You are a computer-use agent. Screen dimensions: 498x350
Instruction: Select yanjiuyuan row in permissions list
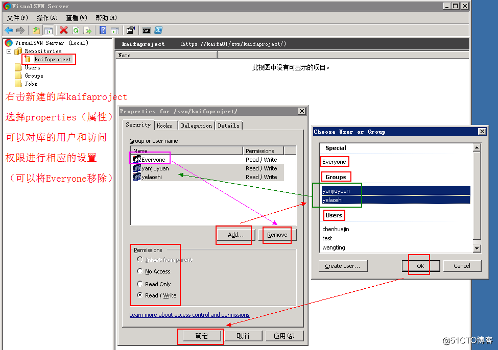pos(208,168)
